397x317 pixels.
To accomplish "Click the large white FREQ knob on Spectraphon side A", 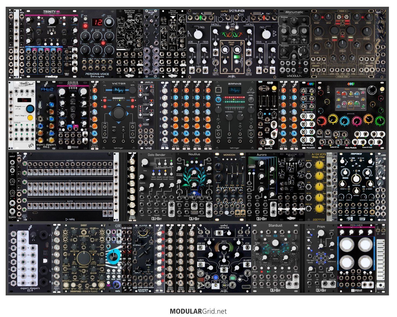I will coord(198,35).
